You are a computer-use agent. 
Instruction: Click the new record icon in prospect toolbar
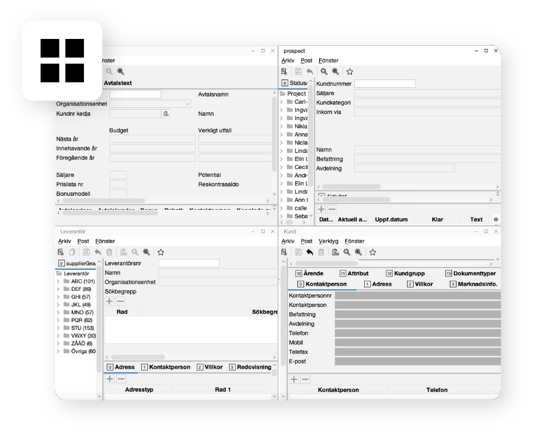(284, 72)
